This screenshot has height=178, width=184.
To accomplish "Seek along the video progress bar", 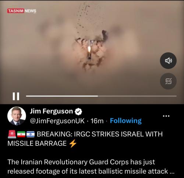I will click(101, 96).
